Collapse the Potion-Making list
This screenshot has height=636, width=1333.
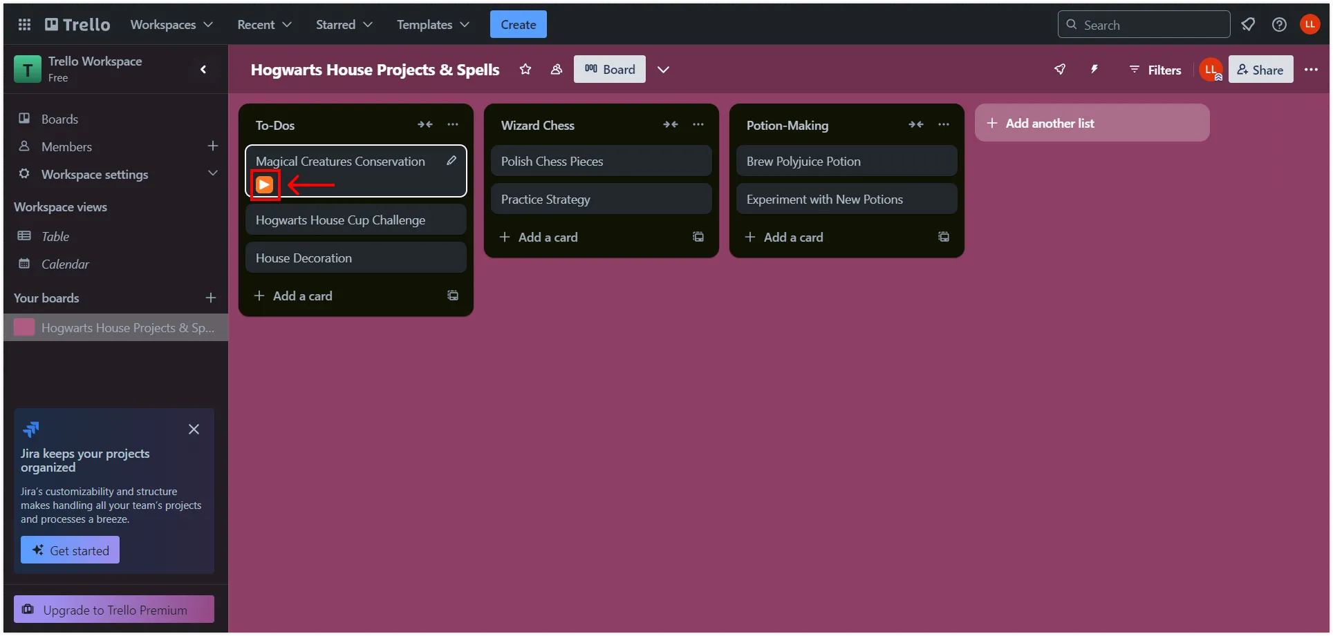pos(915,124)
